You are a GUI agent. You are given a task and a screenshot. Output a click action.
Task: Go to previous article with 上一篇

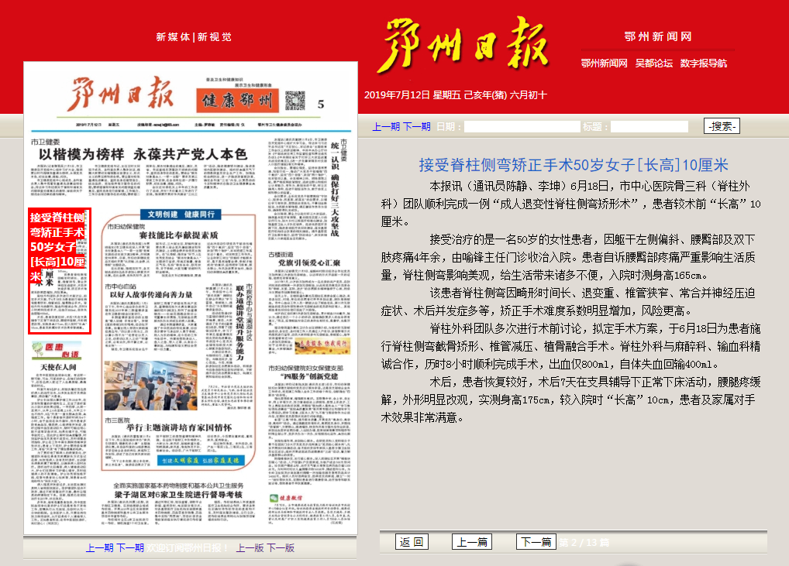(472, 542)
